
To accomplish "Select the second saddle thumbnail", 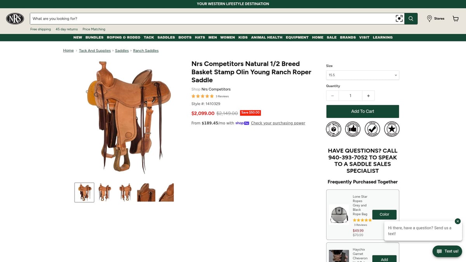I will [105, 193].
